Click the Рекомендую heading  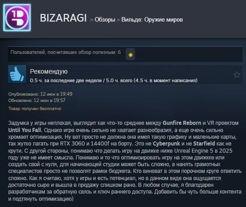(x=49, y=71)
